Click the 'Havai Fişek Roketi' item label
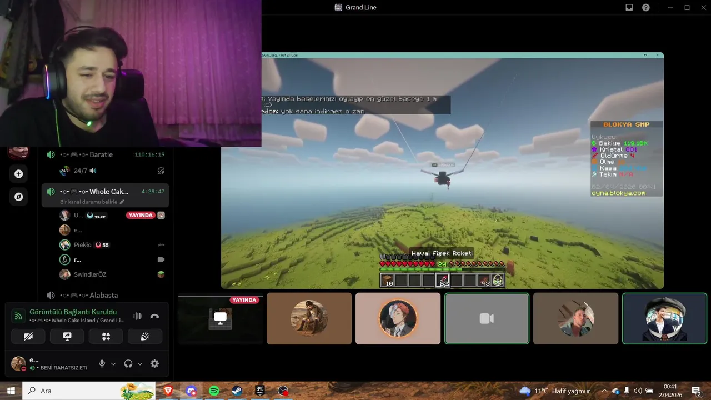 (x=442, y=253)
